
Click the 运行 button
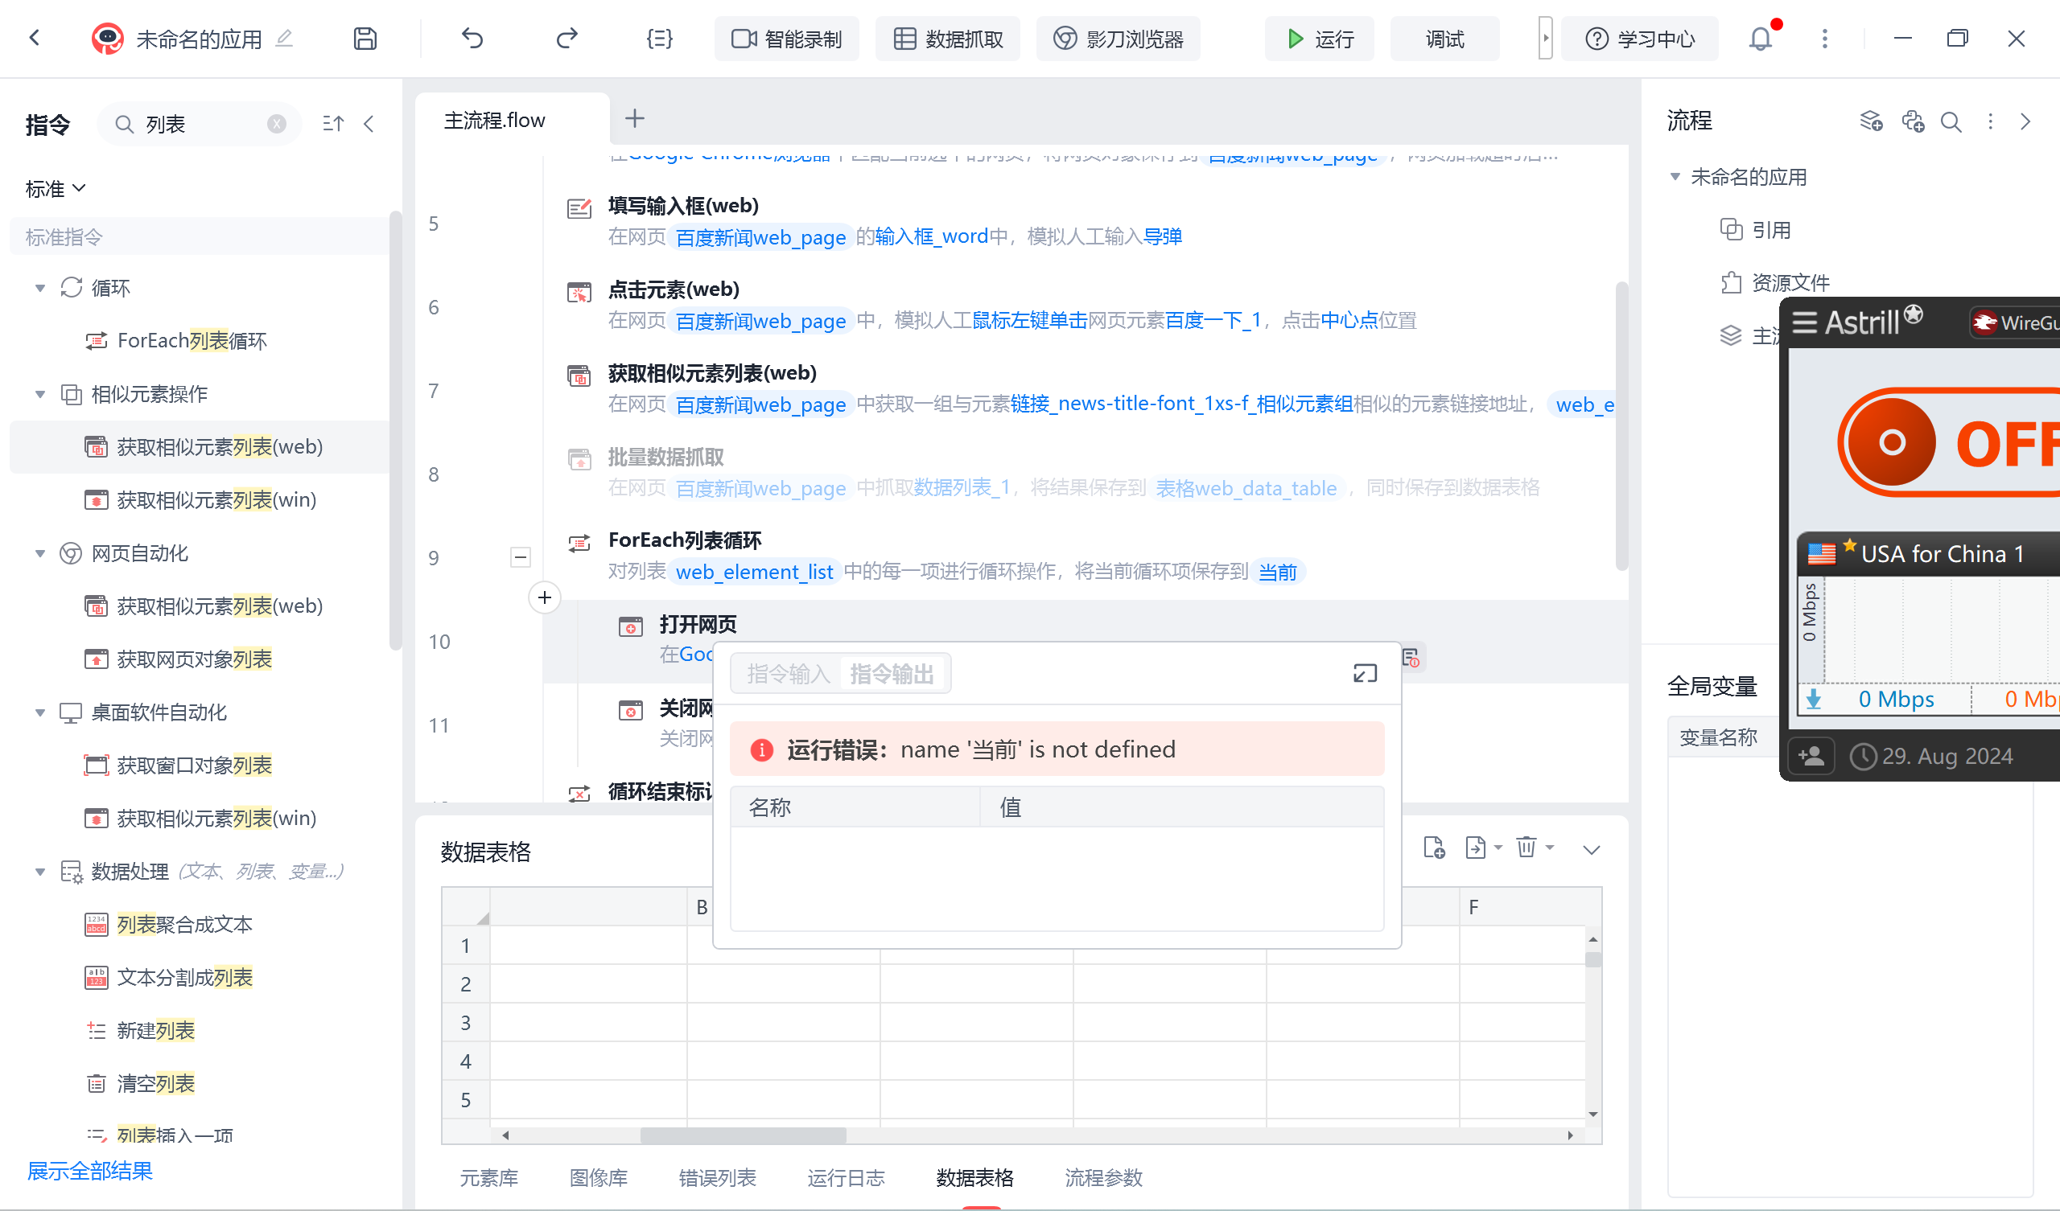(x=1320, y=39)
